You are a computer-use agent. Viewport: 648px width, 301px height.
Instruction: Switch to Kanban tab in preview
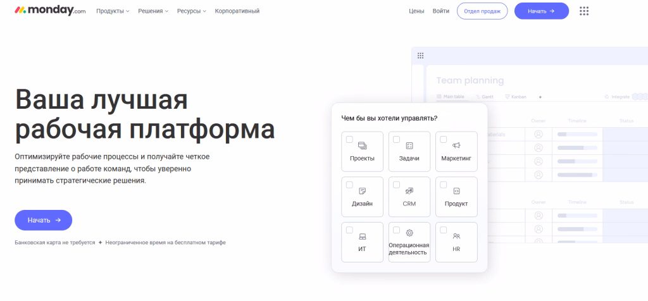(x=516, y=97)
